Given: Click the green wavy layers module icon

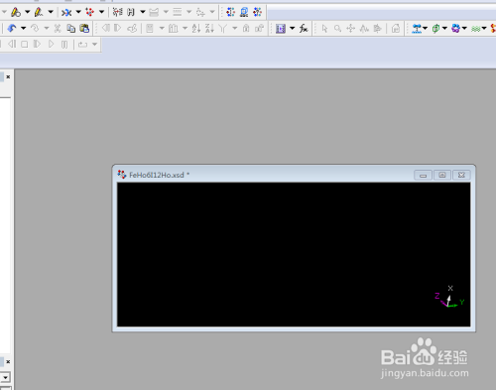Looking at the screenshot, I should tap(476, 29).
